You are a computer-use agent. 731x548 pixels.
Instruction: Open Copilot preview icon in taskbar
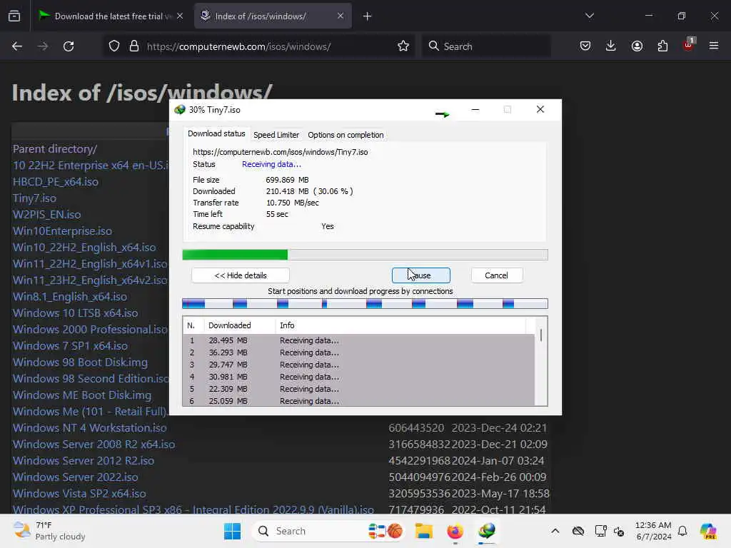click(x=708, y=531)
